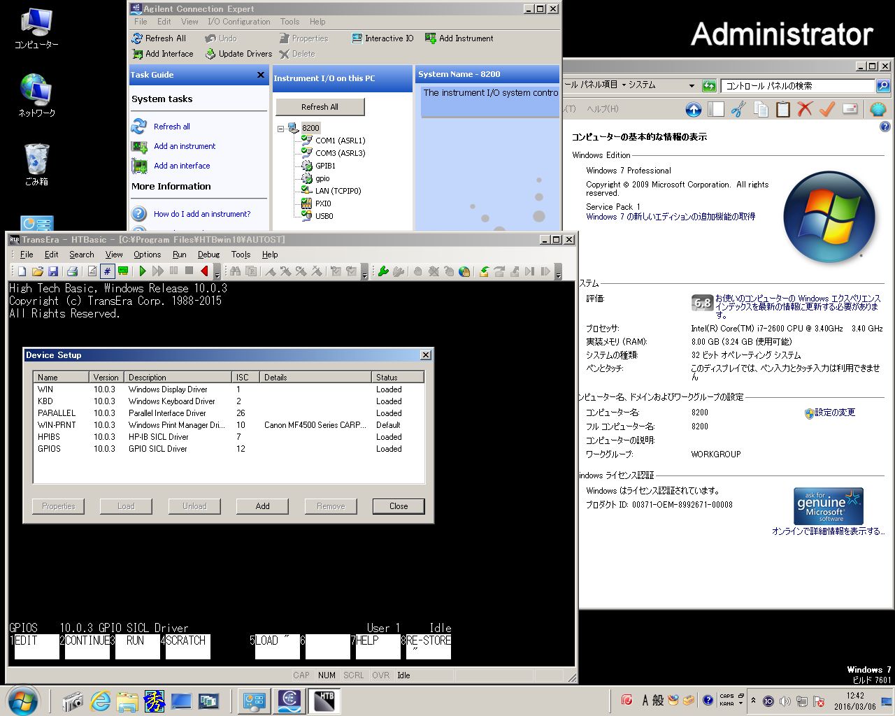Click Internet Explorer icon on the taskbar
895x716 pixels.
101,701
